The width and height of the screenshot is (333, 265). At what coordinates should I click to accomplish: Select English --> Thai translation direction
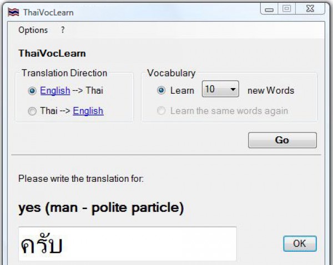[32, 91]
